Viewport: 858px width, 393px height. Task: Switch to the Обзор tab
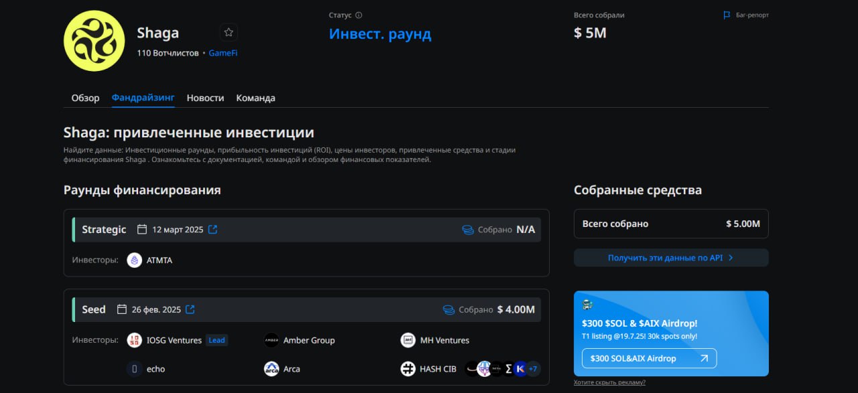[86, 98]
